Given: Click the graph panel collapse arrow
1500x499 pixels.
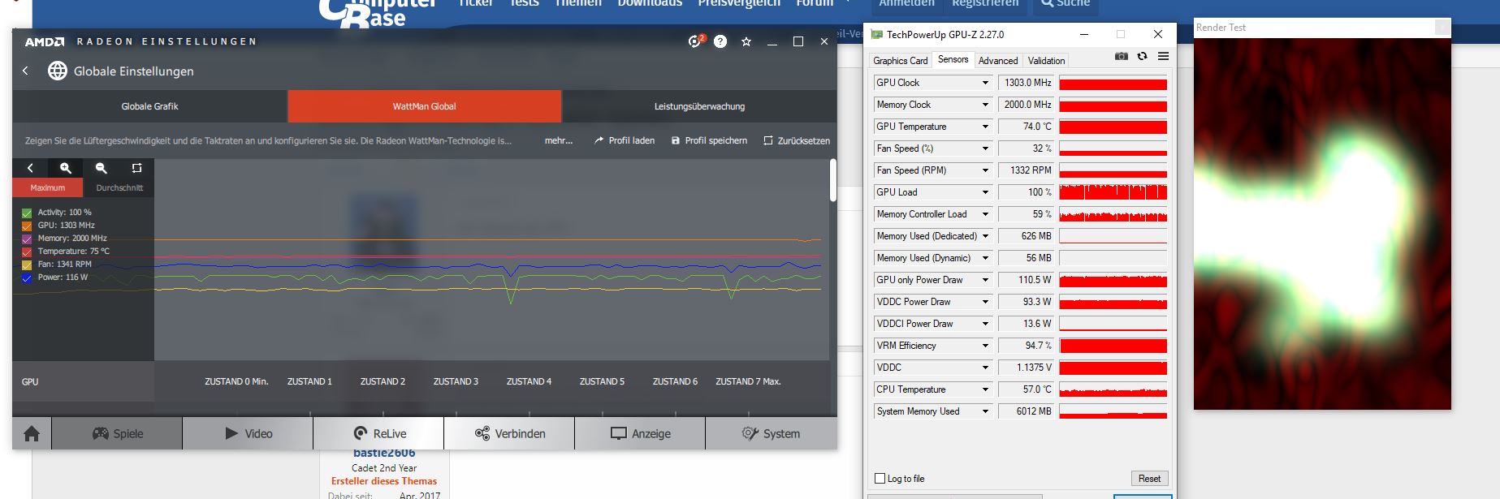Looking at the screenshot, I should pos(30,168).
